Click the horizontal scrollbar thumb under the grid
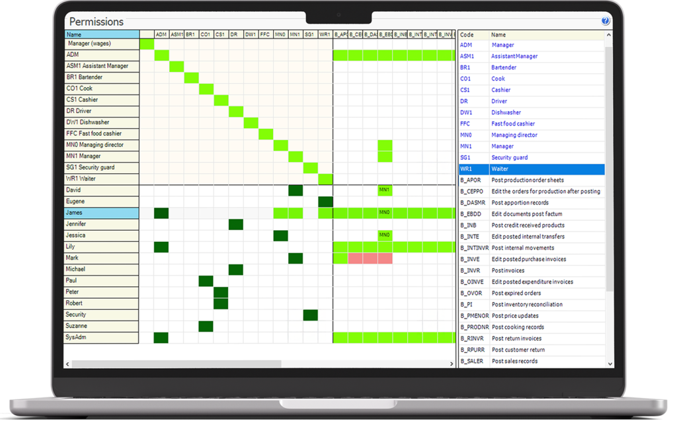Image resolution: width=677 pixels, height=423 pixels. (x=175, y=364)
